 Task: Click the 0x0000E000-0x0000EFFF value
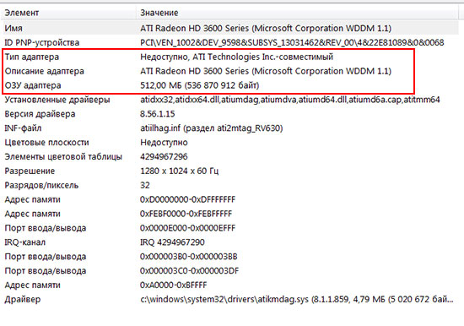tap(187, 228)
